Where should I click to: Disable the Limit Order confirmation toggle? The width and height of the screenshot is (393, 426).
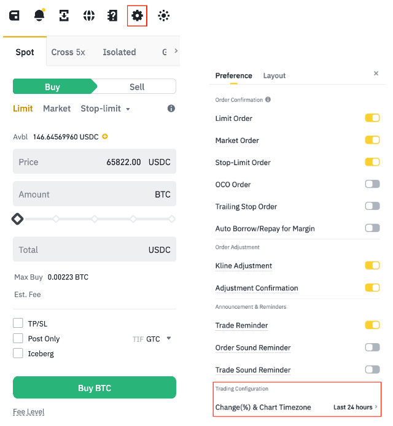point(372,118)
